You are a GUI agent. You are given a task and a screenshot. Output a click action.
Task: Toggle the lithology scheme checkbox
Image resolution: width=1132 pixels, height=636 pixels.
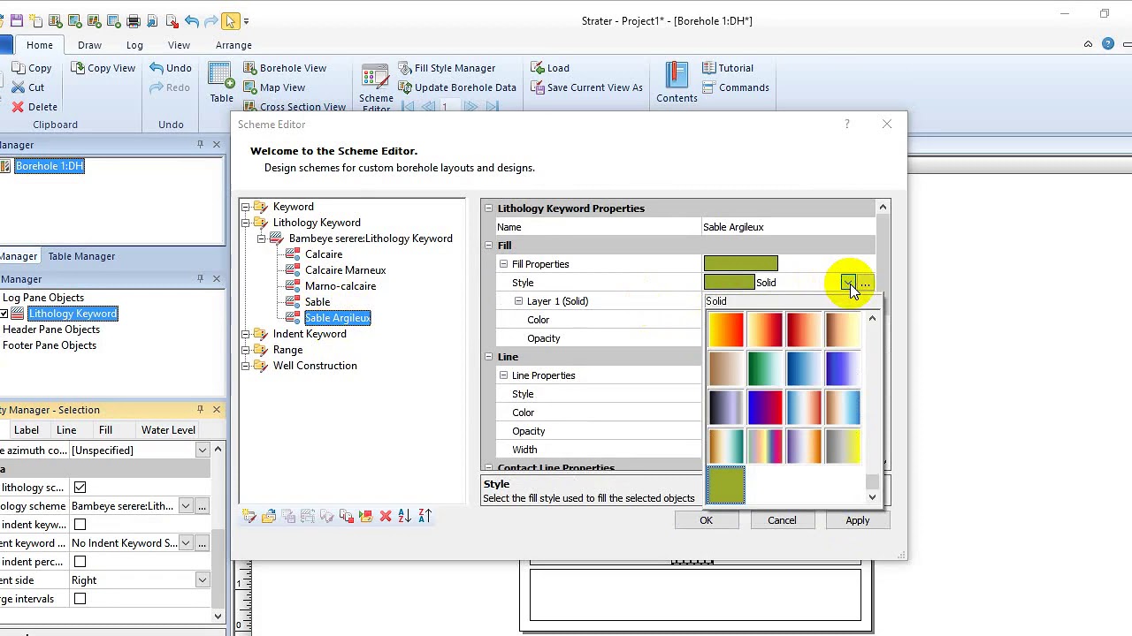click(x=80, y=488)
